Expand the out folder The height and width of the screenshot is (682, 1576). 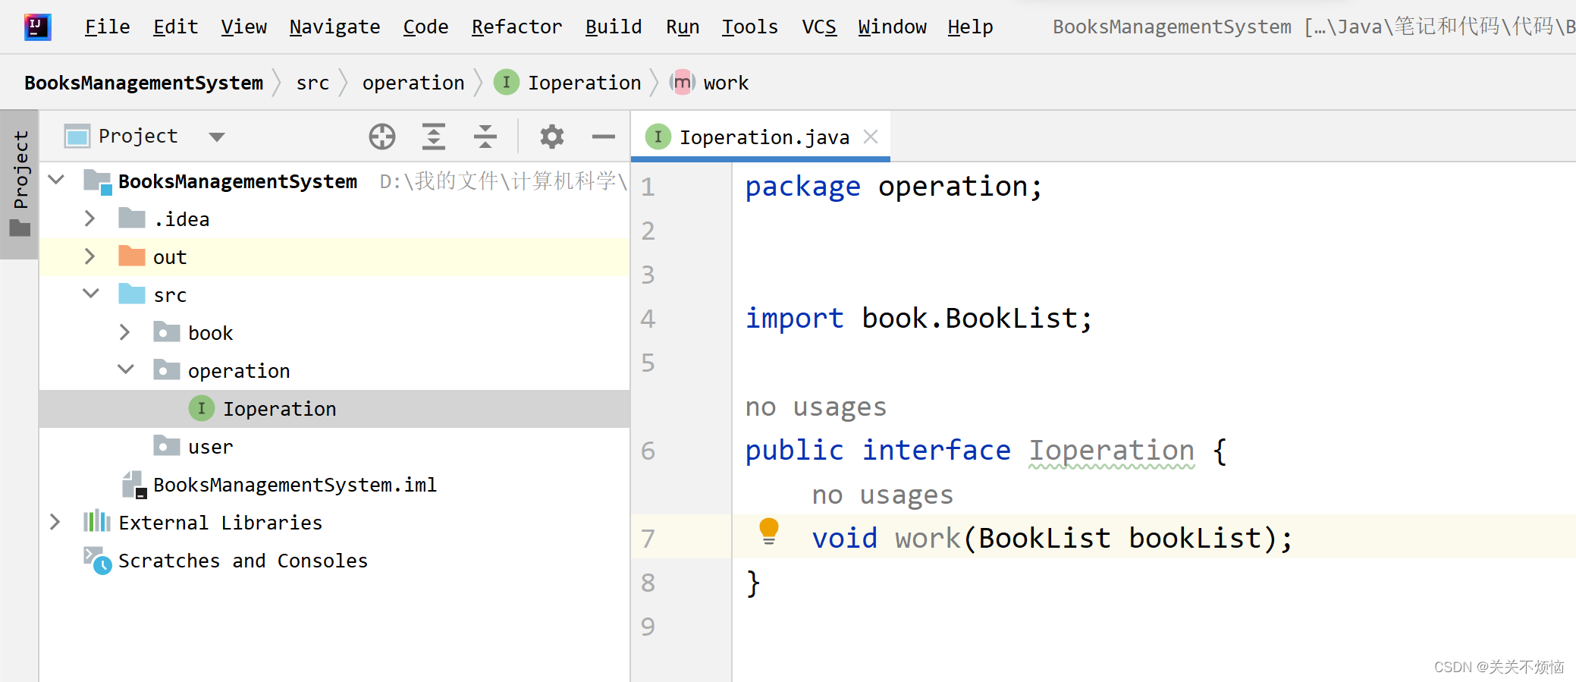coord(89,256)
